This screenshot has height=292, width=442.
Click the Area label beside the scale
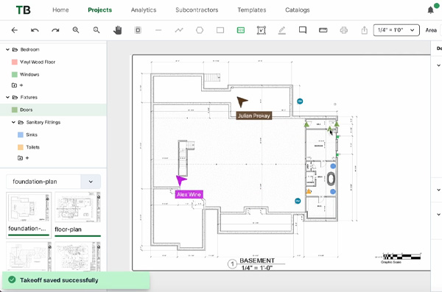click(431, 30)
